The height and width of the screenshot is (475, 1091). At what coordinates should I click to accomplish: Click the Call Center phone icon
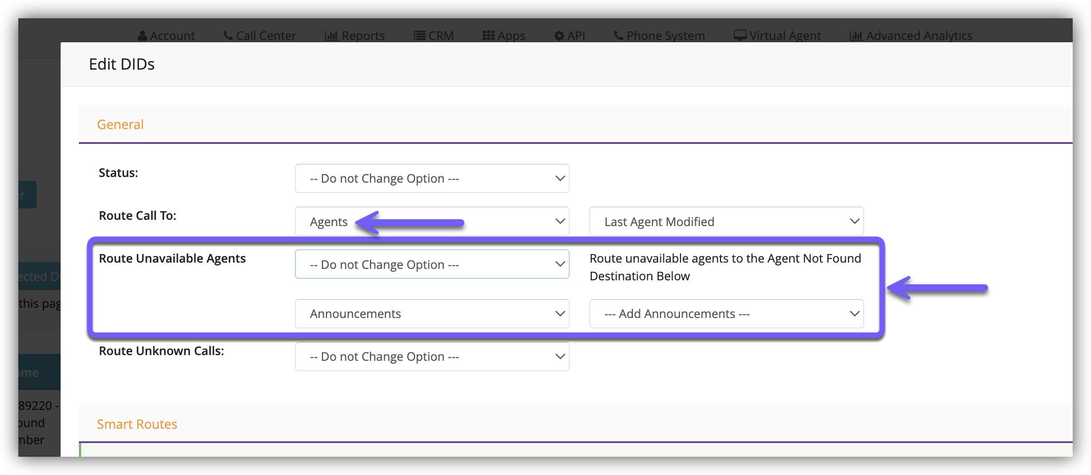click(228, 36)
